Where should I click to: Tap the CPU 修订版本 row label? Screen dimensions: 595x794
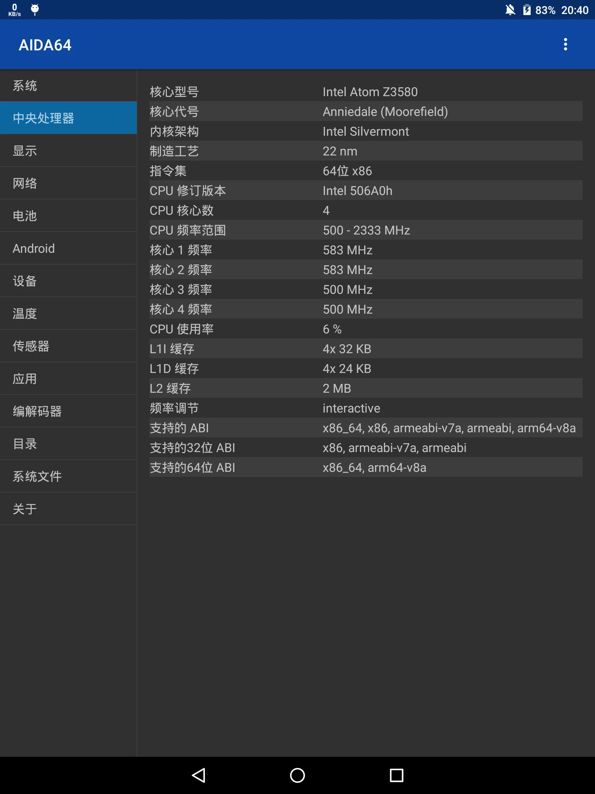187,191
